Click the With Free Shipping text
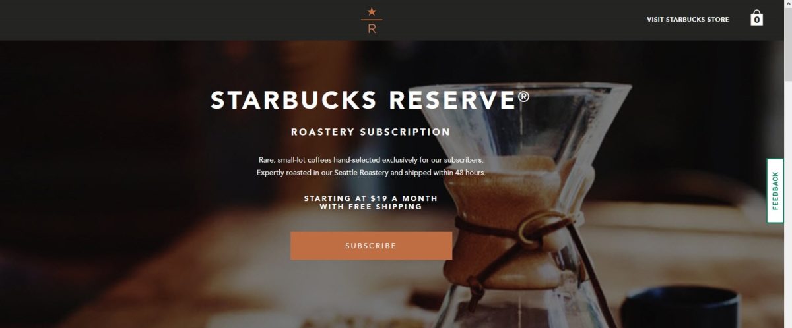Screen dimensions: 792x328 pos(371,207)
